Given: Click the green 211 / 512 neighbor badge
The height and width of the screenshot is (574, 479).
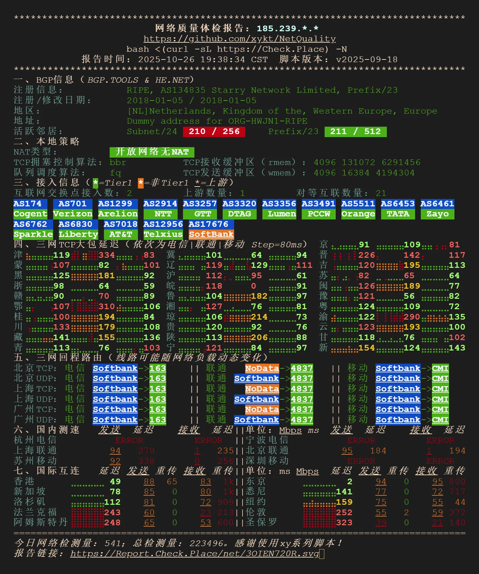Looking at the screenshot, I should click(x=356, y=132).
